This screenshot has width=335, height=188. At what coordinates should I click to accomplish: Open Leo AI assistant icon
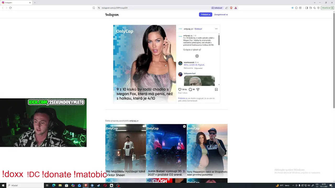click(314, 8)
